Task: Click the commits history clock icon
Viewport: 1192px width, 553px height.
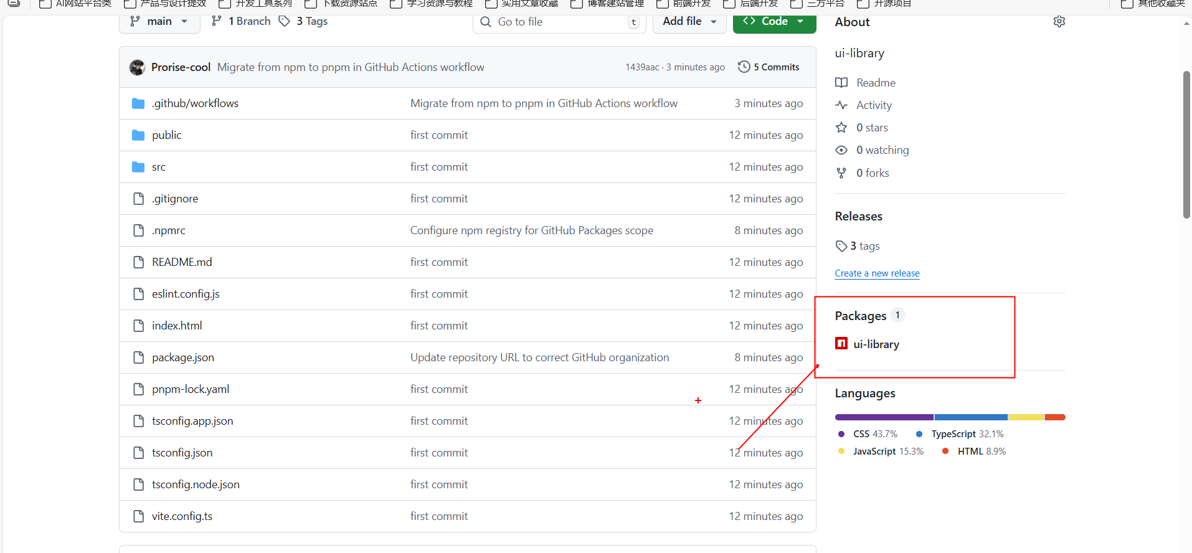Action: click(744, 67)
